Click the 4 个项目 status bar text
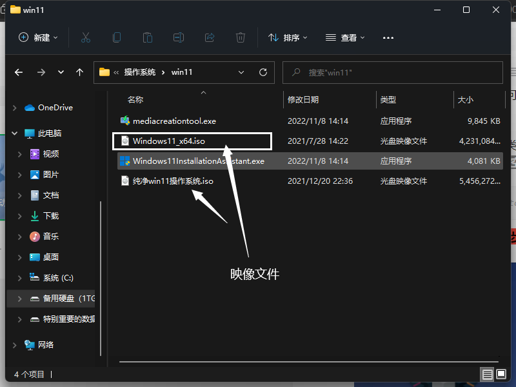The width and height of the screenshot is (516, 387). (x=29, y=375)
